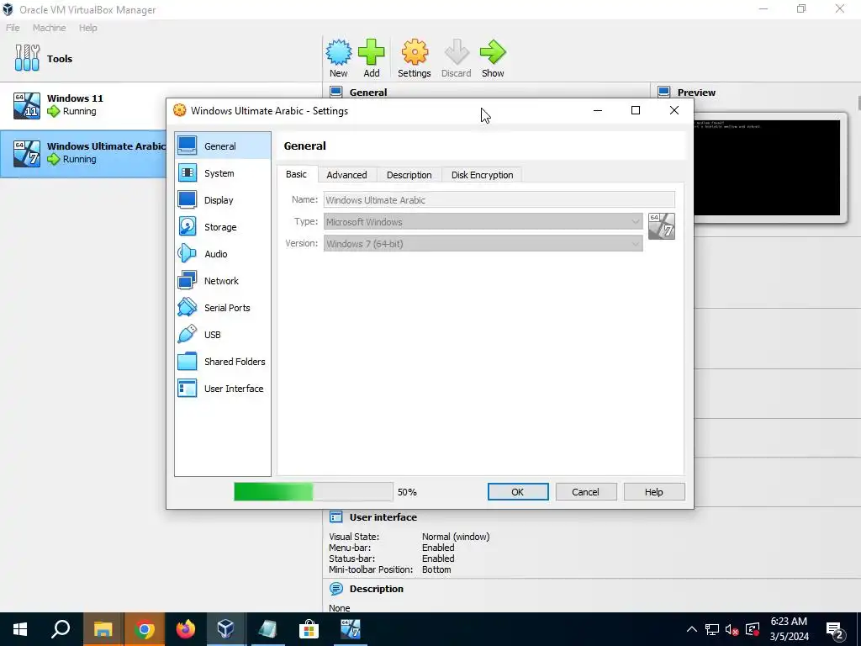The image size is (861, 646).
Task: Click the Preview section monitor icon
Action: pos(664,92)
